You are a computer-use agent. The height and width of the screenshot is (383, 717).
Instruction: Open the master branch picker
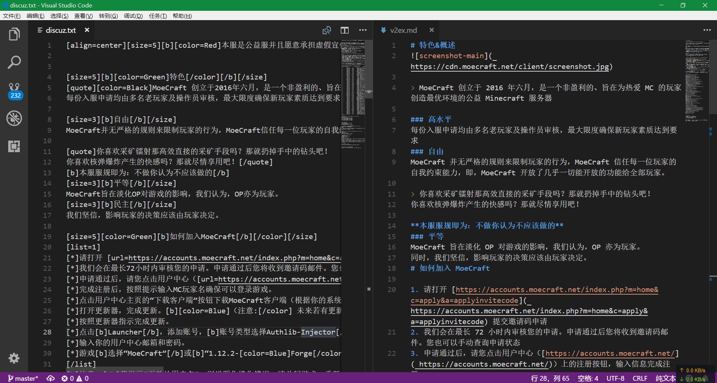tap(23, 378)
